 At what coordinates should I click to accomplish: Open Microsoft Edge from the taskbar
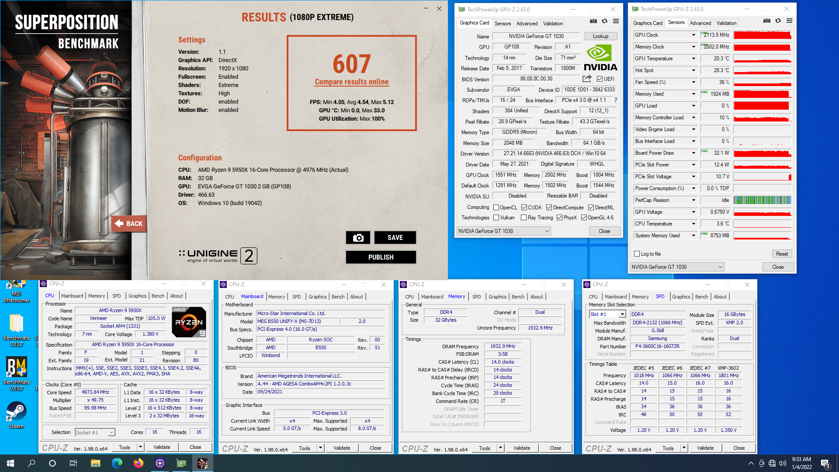[117, 463]
